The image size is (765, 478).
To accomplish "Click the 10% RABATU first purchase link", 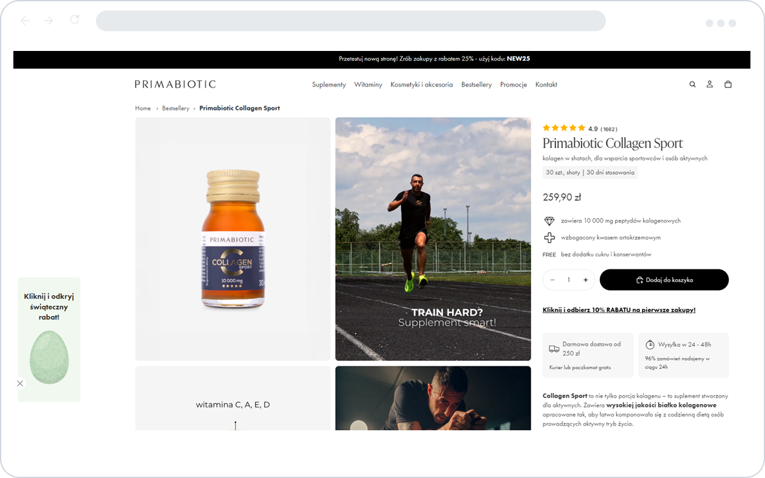I will point(619,310).
